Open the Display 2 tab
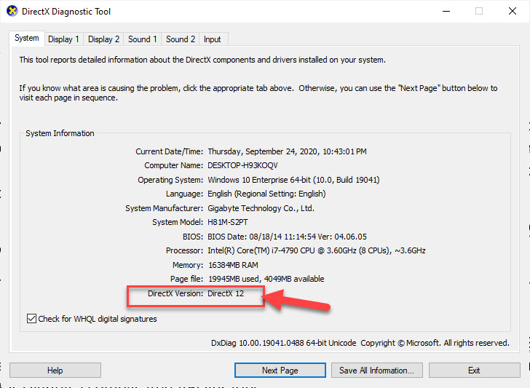This screenshot has height=388, width=530. point(104,39)
